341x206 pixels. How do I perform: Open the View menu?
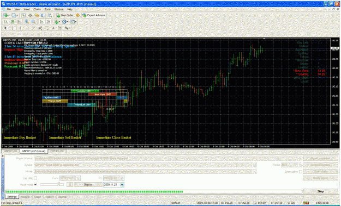pos(17,10)
